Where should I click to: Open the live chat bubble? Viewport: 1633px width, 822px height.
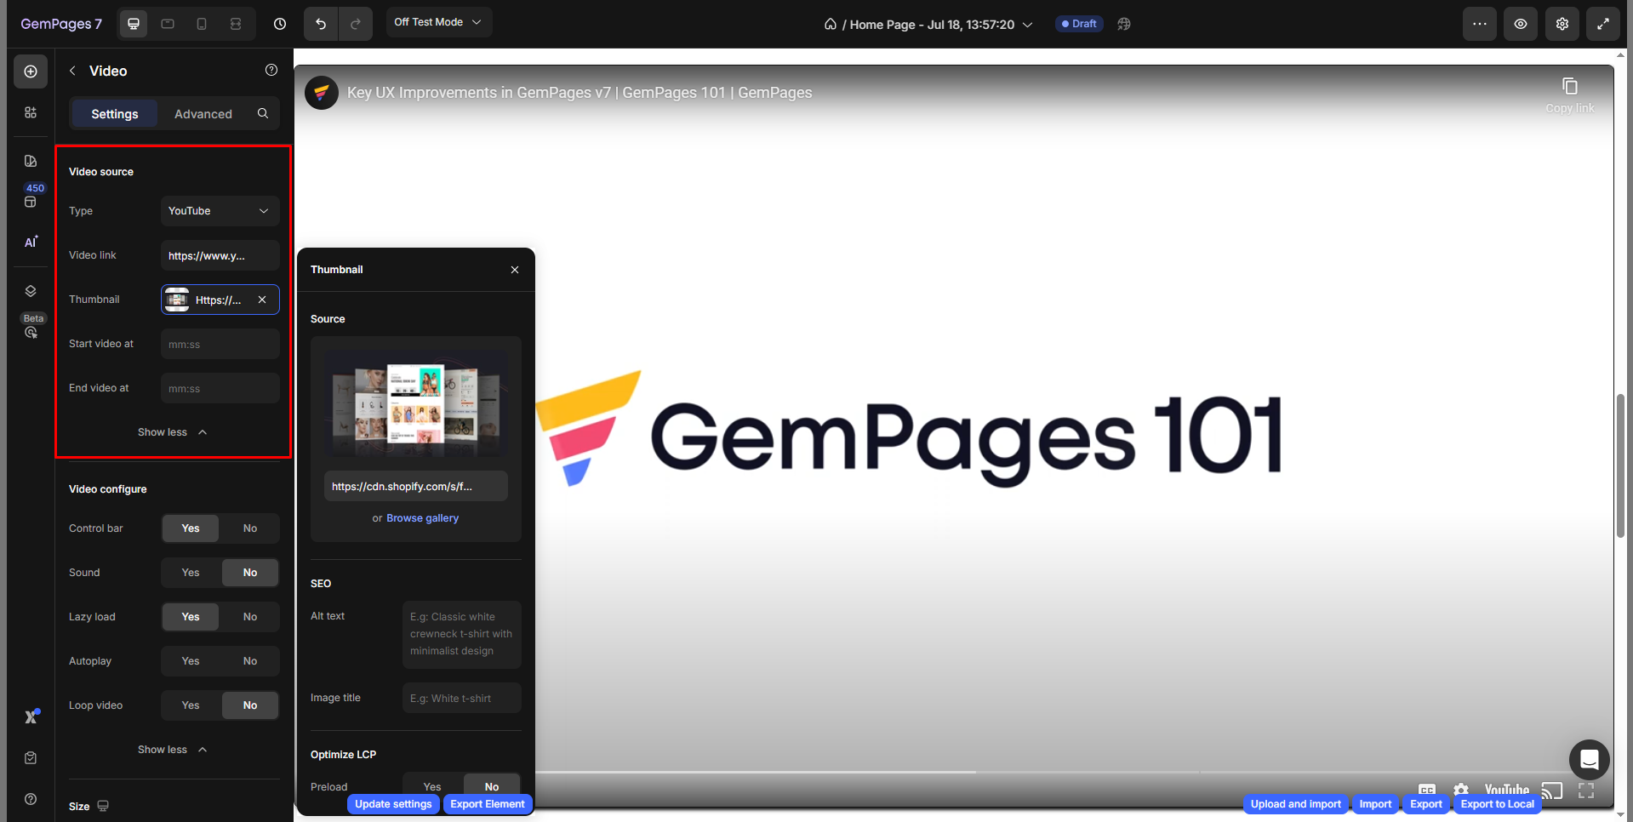click(x=1590, y=760)
